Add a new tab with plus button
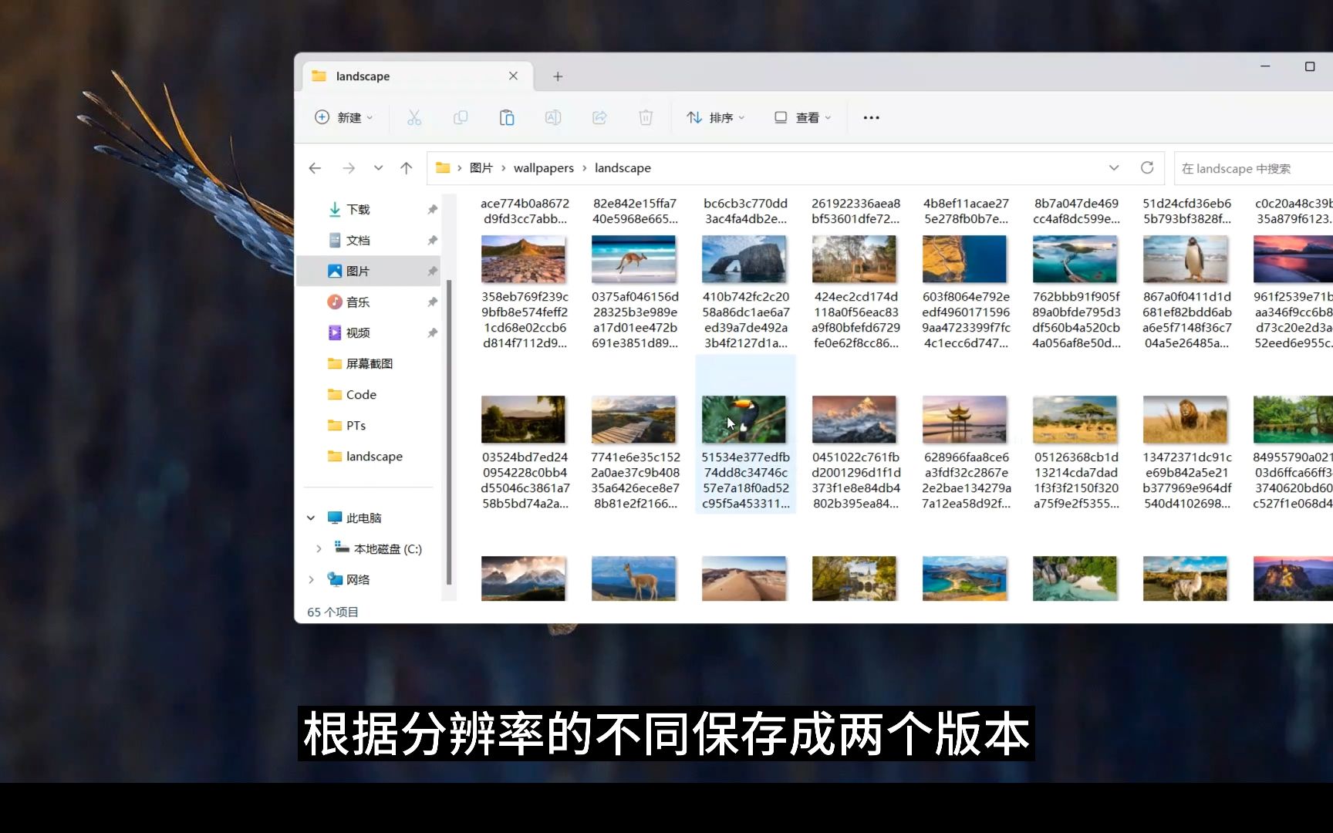 (558, 76)
